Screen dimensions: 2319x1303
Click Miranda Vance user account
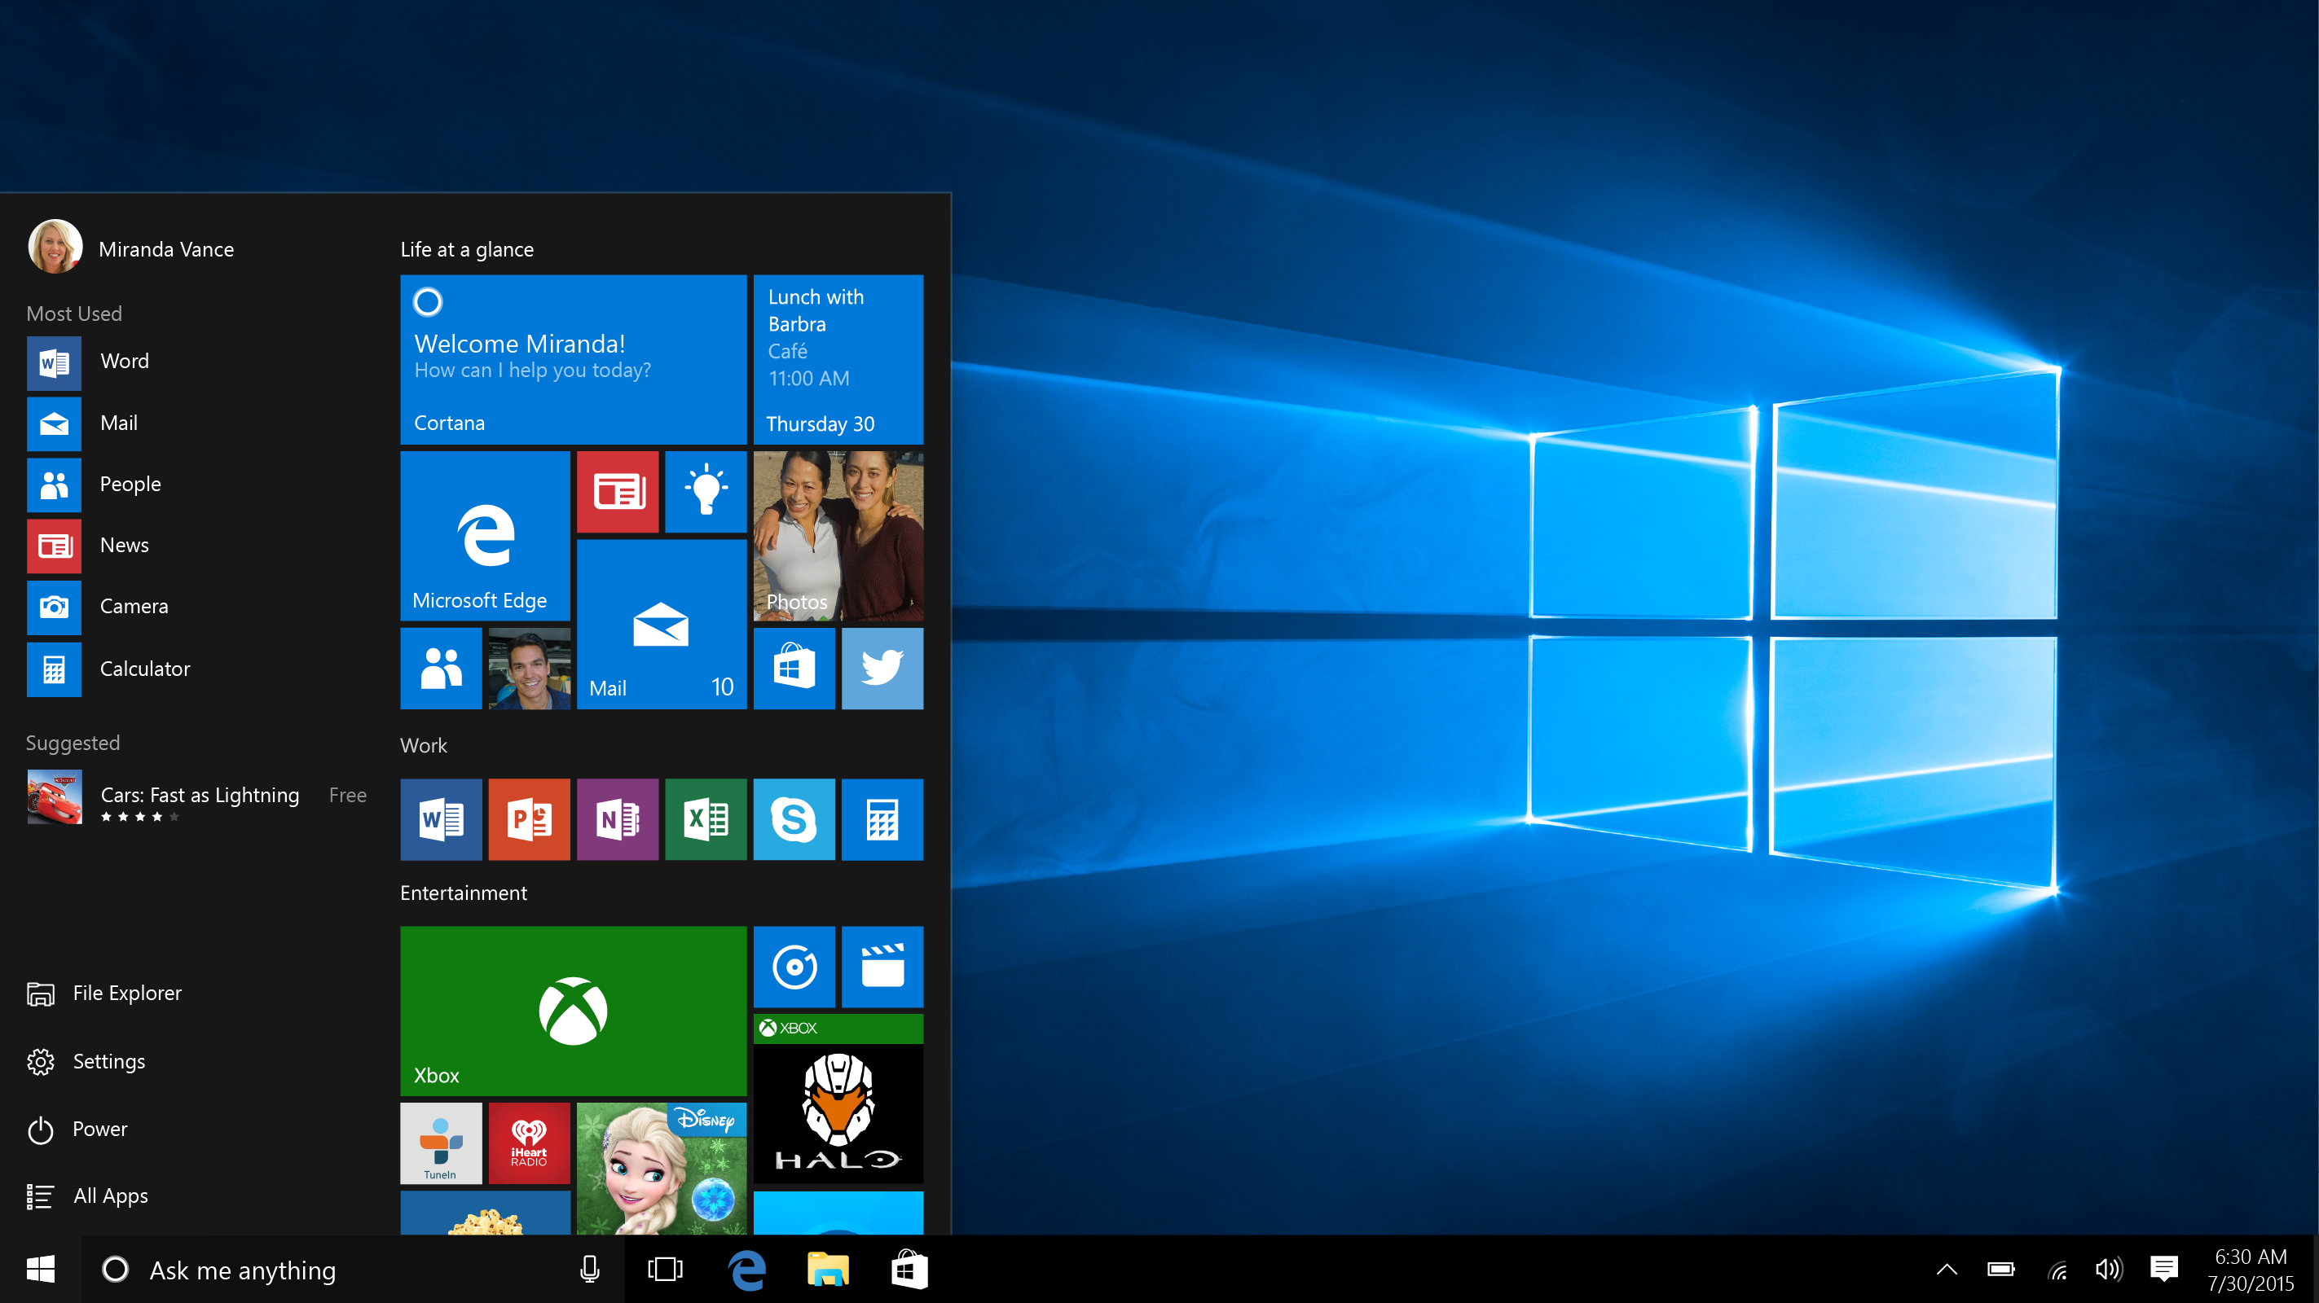point(165,248)
